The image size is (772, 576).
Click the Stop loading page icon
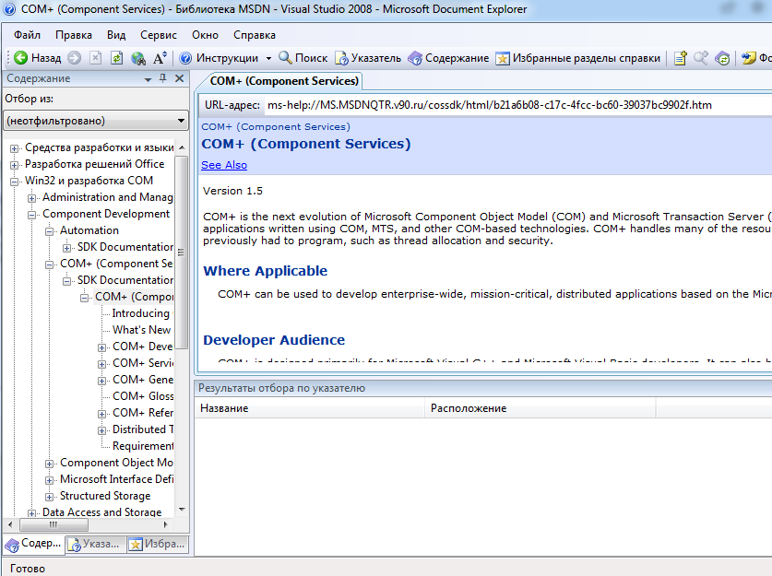[96, 58]
